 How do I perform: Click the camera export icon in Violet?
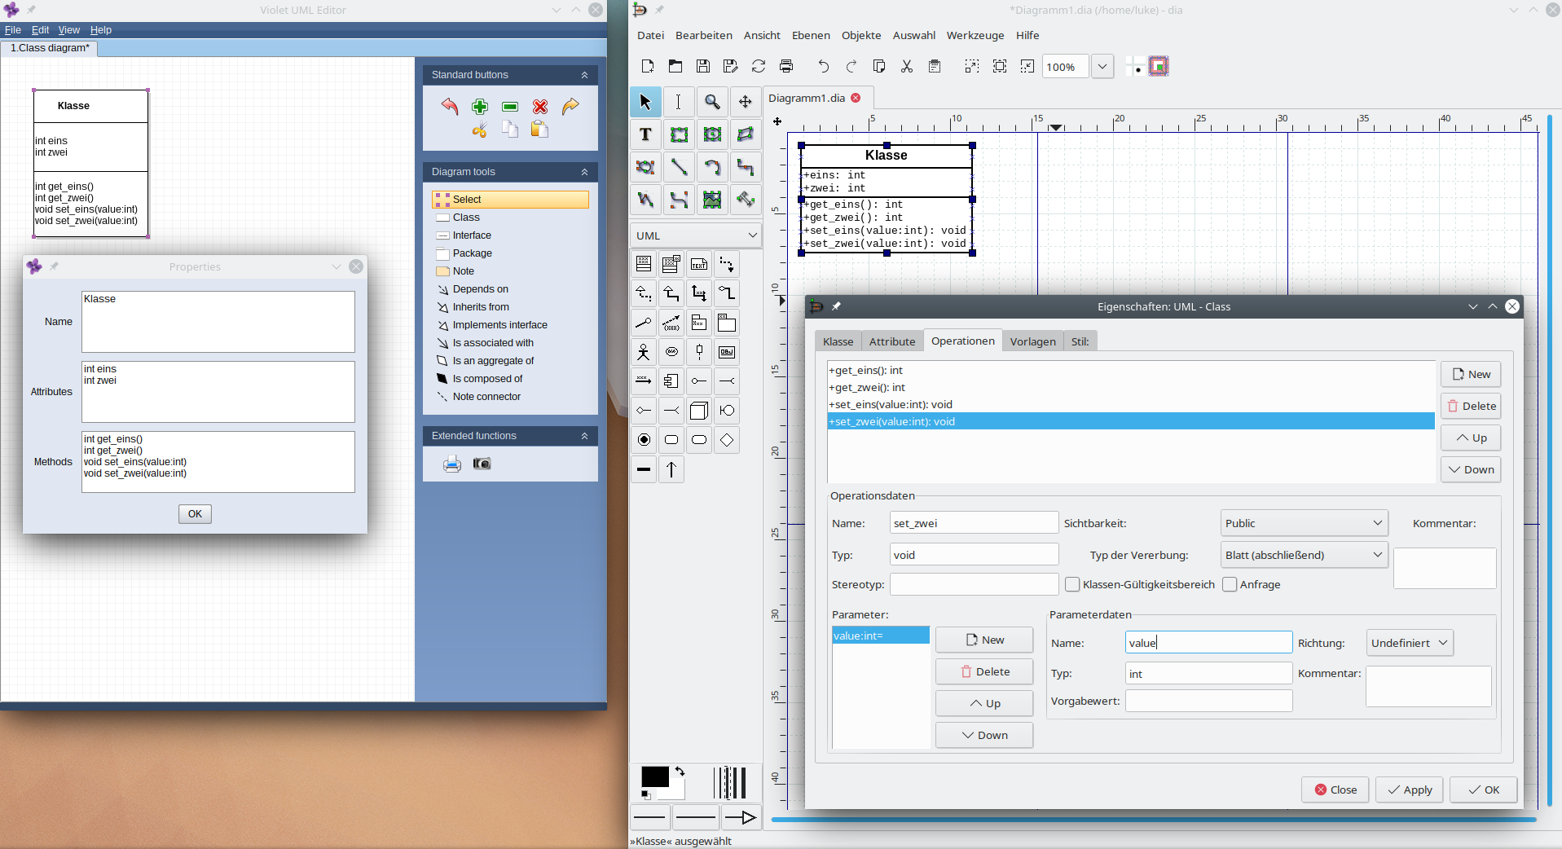point(482,464)
